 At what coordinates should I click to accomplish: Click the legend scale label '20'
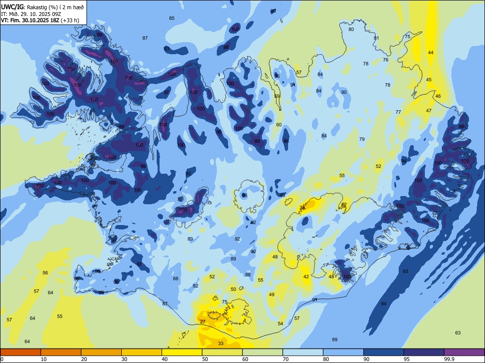coord(84,359)
